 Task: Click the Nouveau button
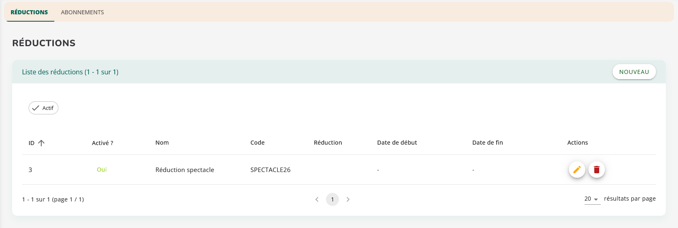pos(634,72)
